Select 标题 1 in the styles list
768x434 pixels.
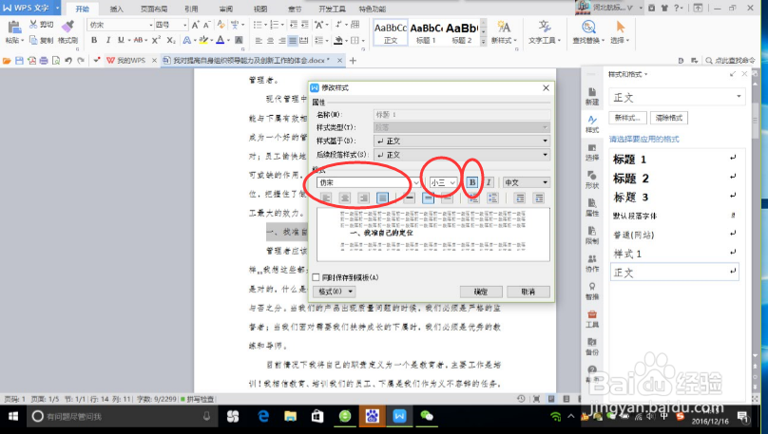point(675,159)
